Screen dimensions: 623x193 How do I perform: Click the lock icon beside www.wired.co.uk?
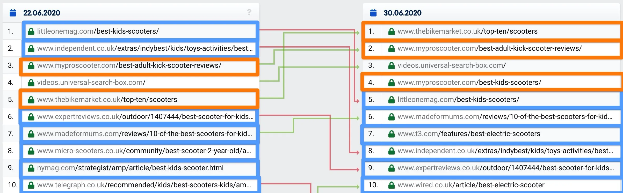coord(392,185)
